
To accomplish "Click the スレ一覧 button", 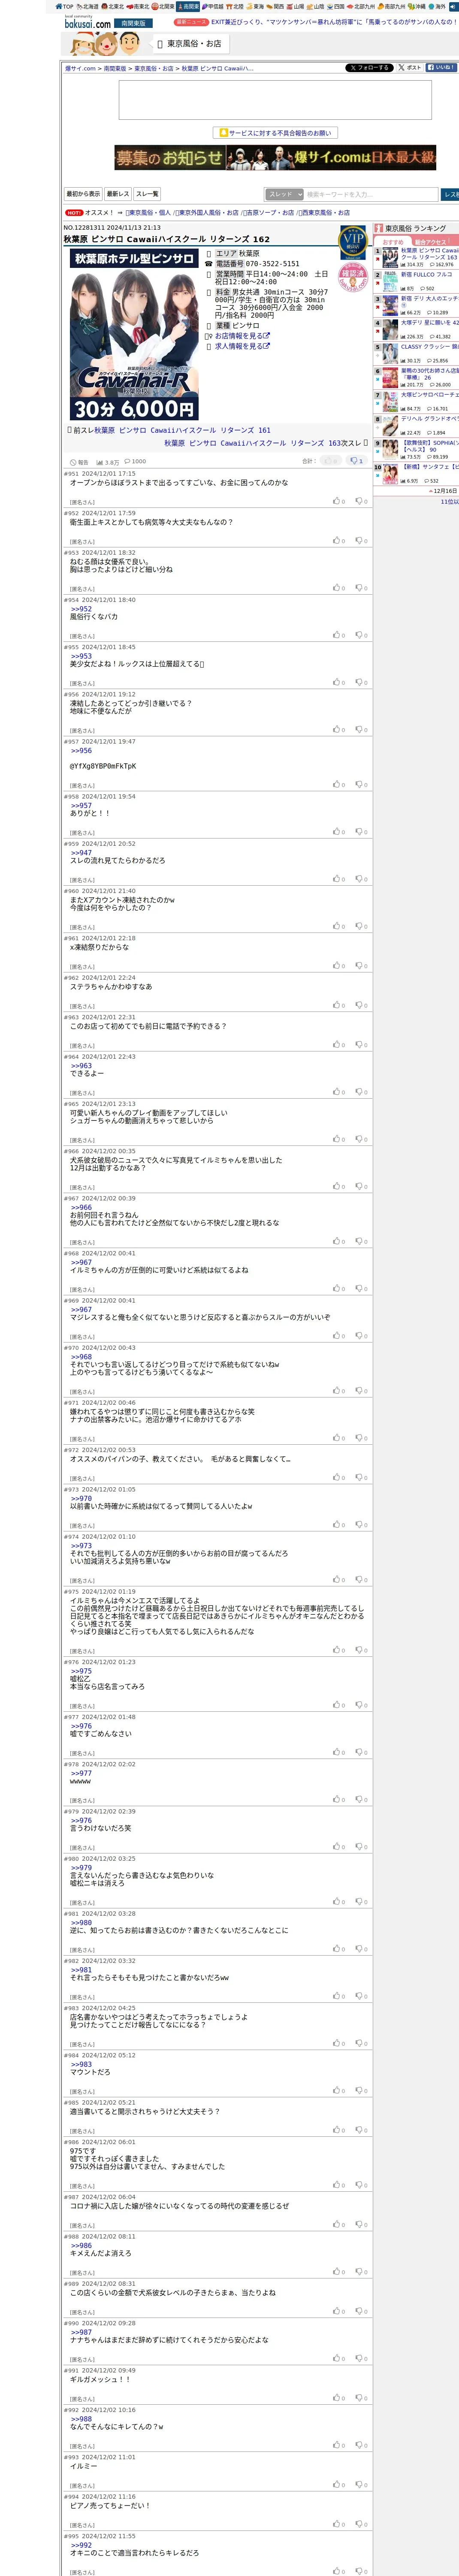I will pyautogui.click(x=147, y=194).
